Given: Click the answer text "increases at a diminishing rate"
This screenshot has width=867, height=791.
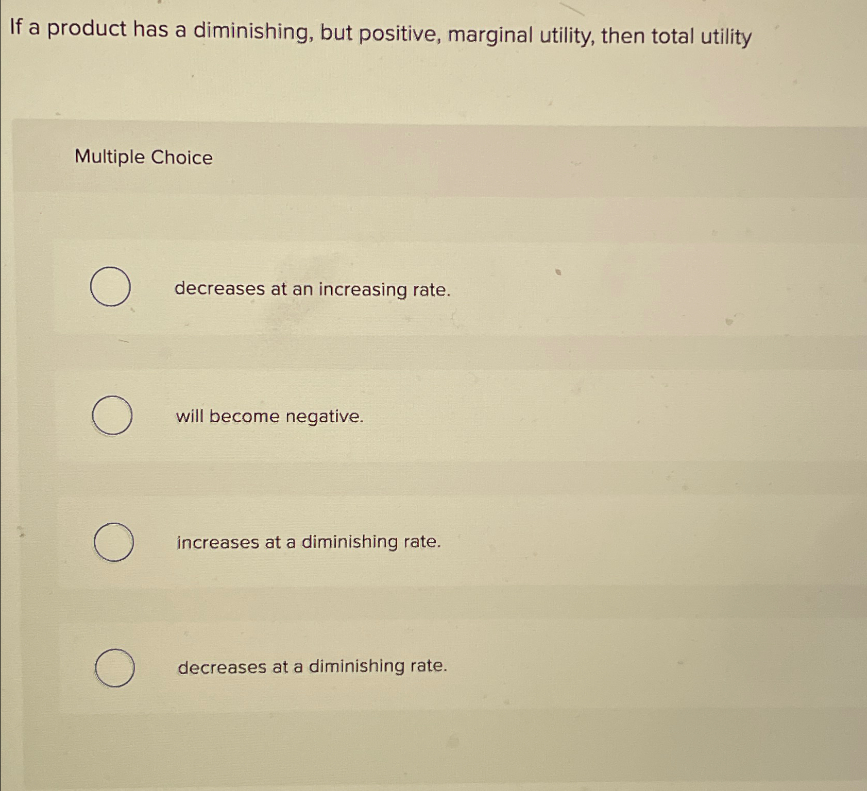Looking at the screenshot, I should (x=308, y=541).
